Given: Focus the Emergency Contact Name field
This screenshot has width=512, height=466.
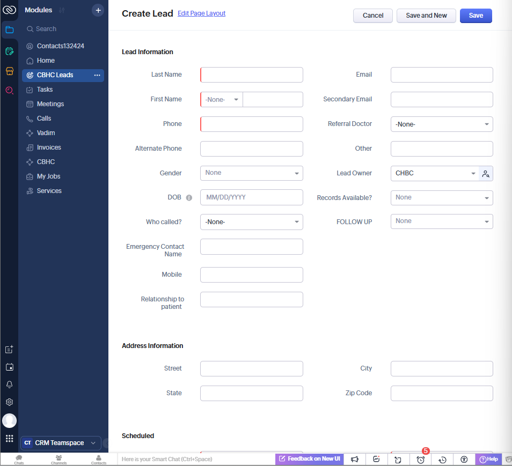Looking at the screenshot, I should point(251,247).
